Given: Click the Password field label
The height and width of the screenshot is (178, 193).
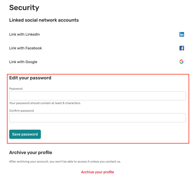Looking at the screenshot, I should tap(16, 89).
